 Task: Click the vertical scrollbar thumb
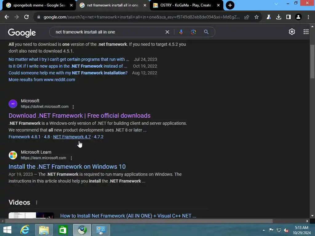(x=312, y=61)
